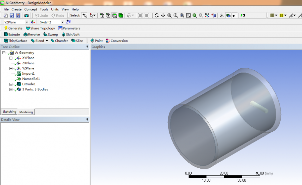Screen dimensions: 302x185
Task: Click the ISO isometric view icon
Action: pos(207,16)
